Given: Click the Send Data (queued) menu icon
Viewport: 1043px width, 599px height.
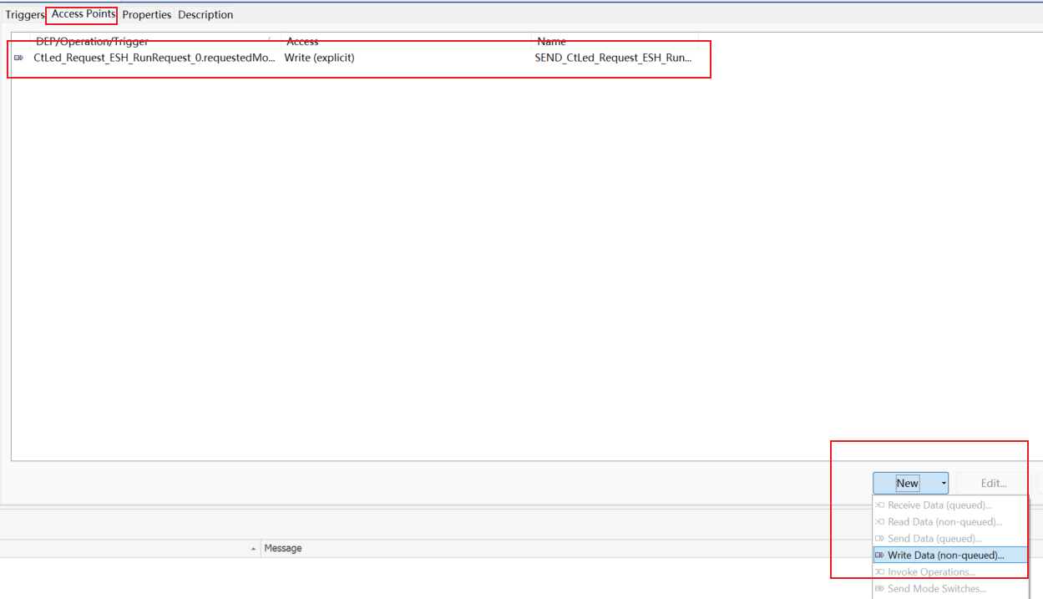Looking at the screenshot, I should click(879, 539).
